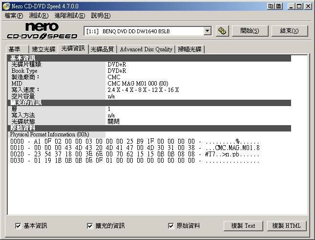The height and width of the screenshot is (240, 315).
Task: Click Physical Format Information (00h) label
Action: [50, 134]
